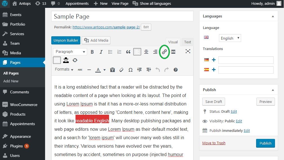
Task: Click the Insert/edit link icon
Action: pos(164,52)
